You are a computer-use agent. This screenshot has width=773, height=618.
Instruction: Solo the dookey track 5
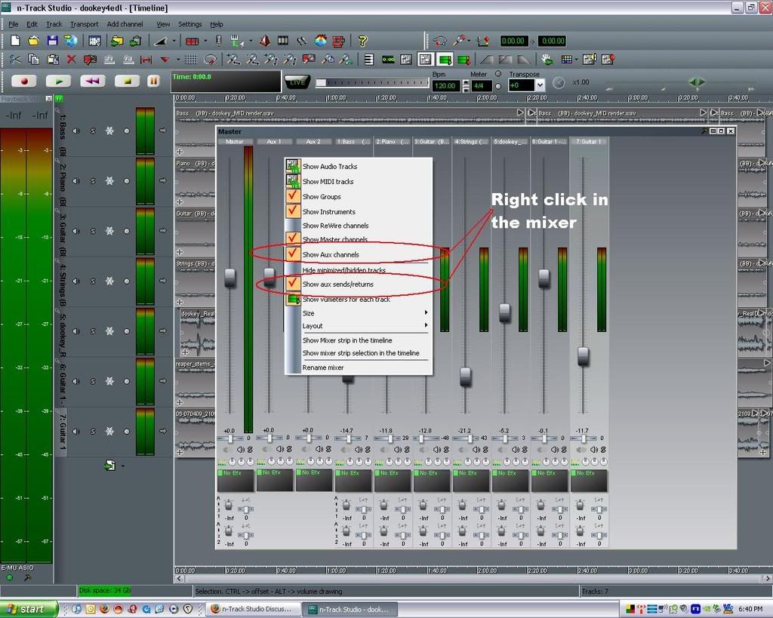point(93,331)
